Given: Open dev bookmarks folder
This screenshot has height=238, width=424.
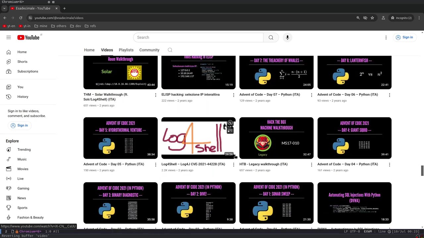Looking at the screenshot, I should (76, 26).
